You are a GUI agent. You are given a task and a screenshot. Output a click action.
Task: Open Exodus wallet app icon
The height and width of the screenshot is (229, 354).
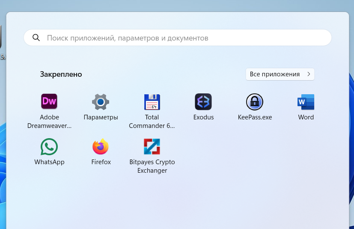click(x=203, y=101)
